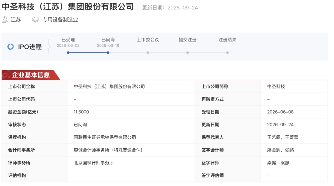Click the 上市公司简称 label cell
Viewport: 334px width, 186px height.
click(228, 87)
